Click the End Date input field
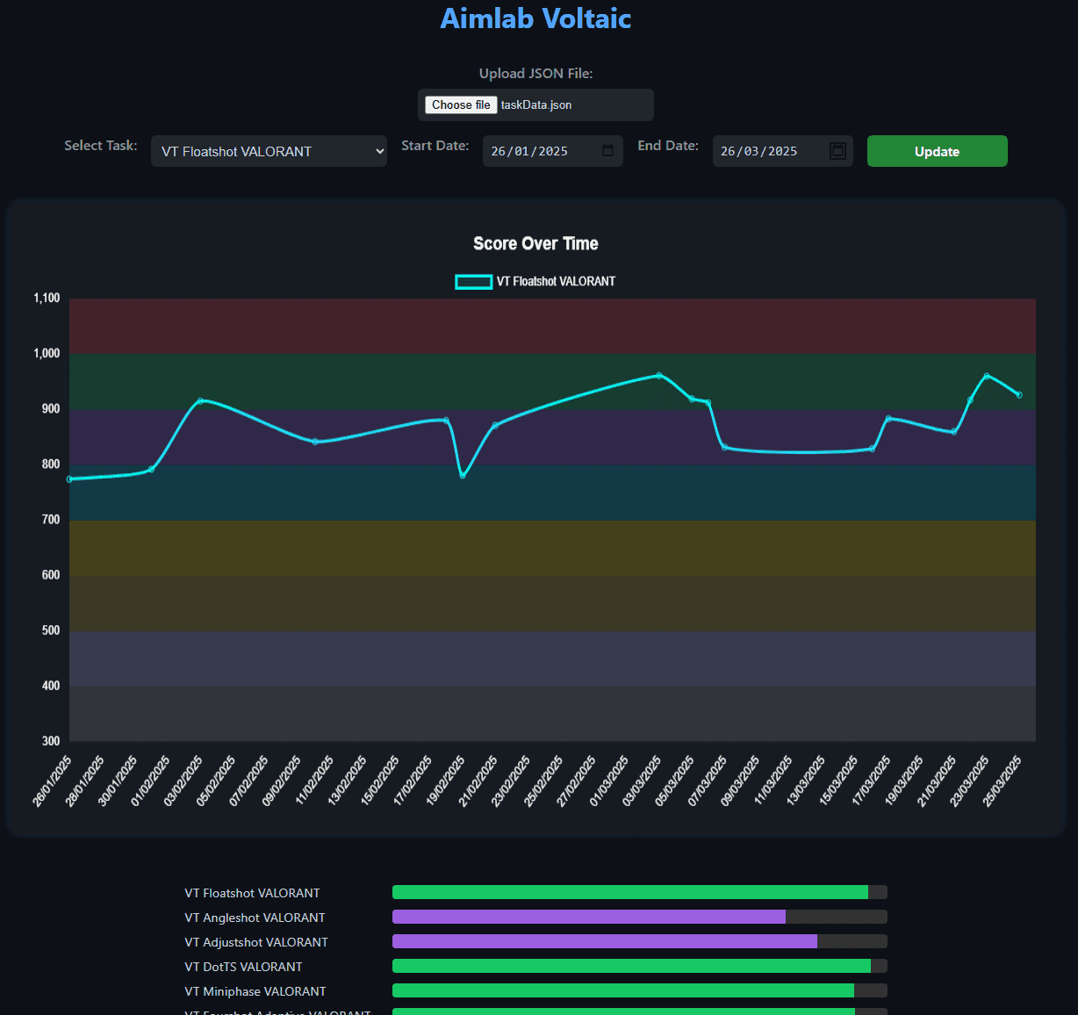This screenshot has width=1078, height=1015. (x=783, y=151)
